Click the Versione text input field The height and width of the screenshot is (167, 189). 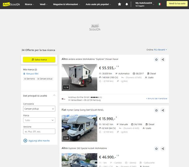39,131
